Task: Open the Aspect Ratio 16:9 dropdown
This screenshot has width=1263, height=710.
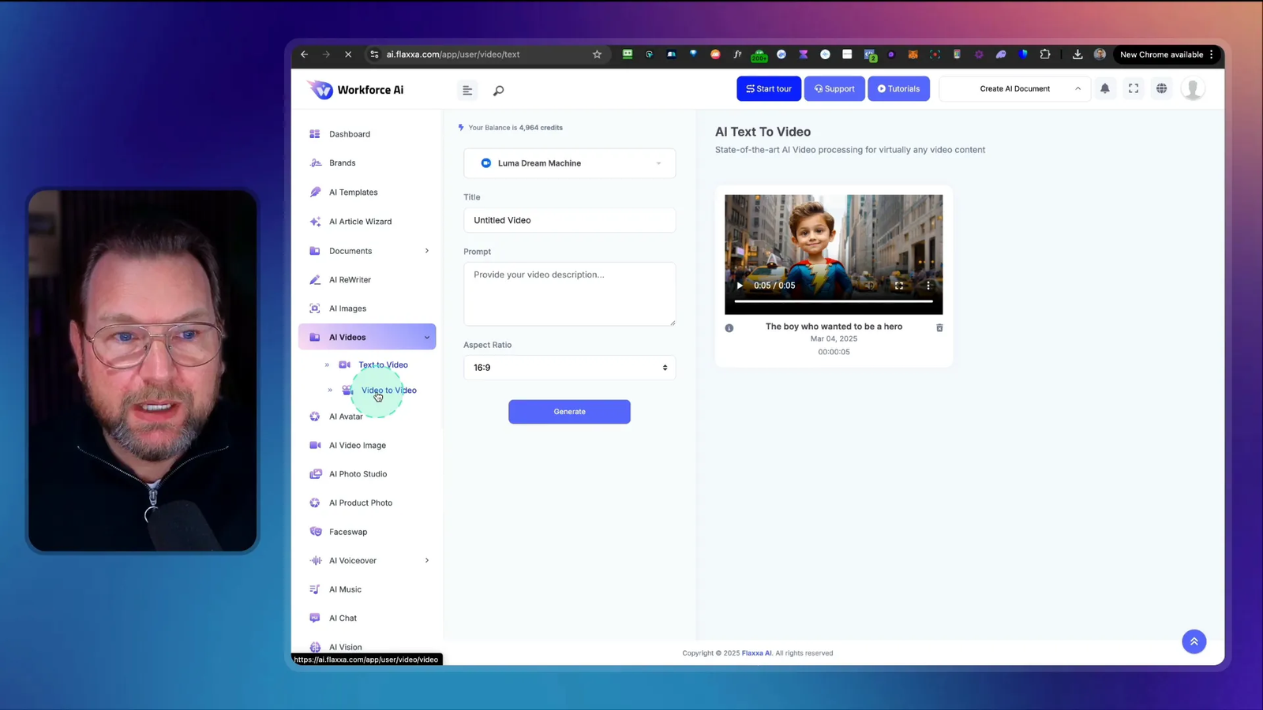Action: [x=569, y=368]
